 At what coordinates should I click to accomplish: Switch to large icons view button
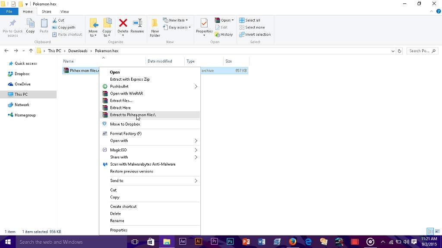click(x=437, y=231)
